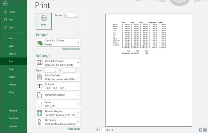This screenshot has height=133, width=208.
Task: Click the printer info icon
Action: 79,33
